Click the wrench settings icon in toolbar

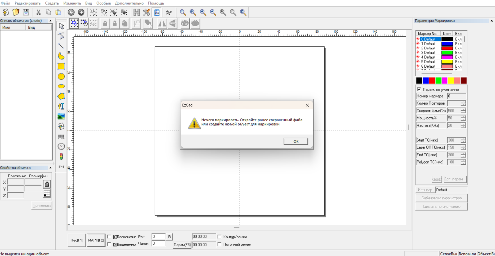[147, 12]
